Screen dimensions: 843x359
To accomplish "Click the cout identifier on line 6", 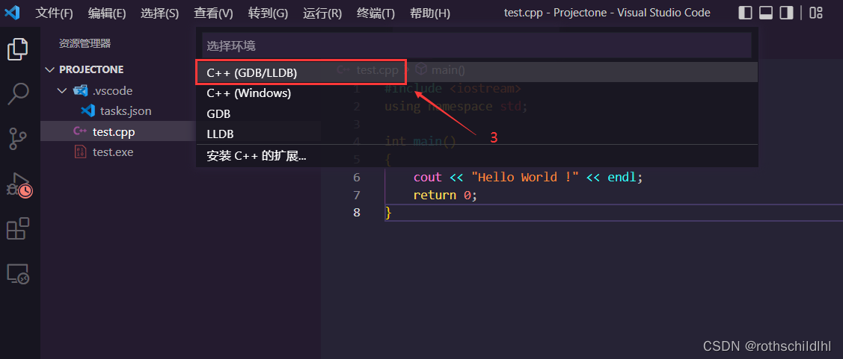I will [427, 177].
